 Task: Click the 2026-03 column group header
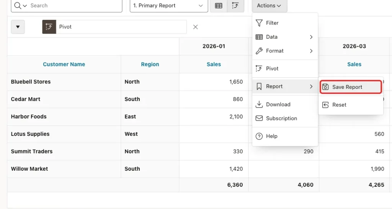(354, 46)
